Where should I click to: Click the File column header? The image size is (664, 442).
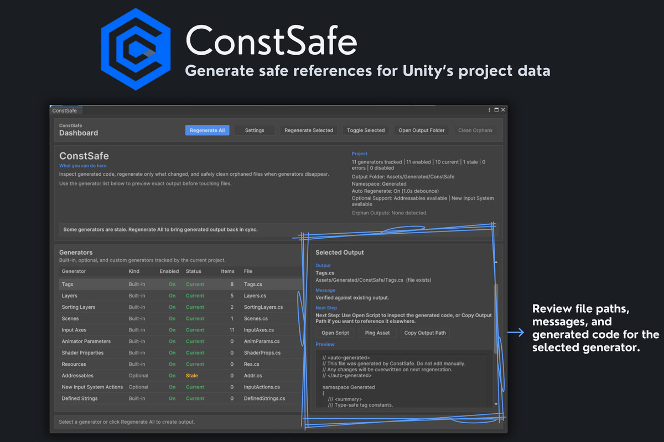click(x=248, y=271)
